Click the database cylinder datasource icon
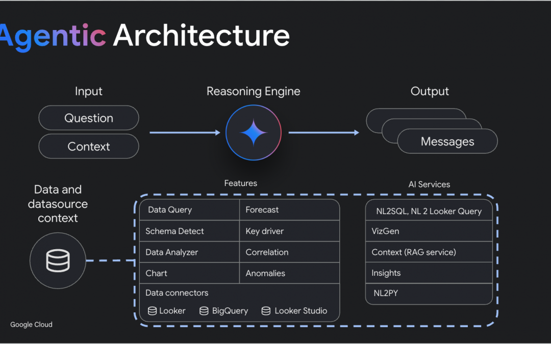 click(x=58, y=260)
